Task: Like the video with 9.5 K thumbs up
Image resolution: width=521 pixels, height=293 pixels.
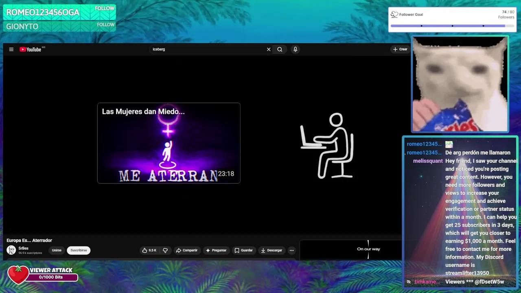Action: [149, 250]
